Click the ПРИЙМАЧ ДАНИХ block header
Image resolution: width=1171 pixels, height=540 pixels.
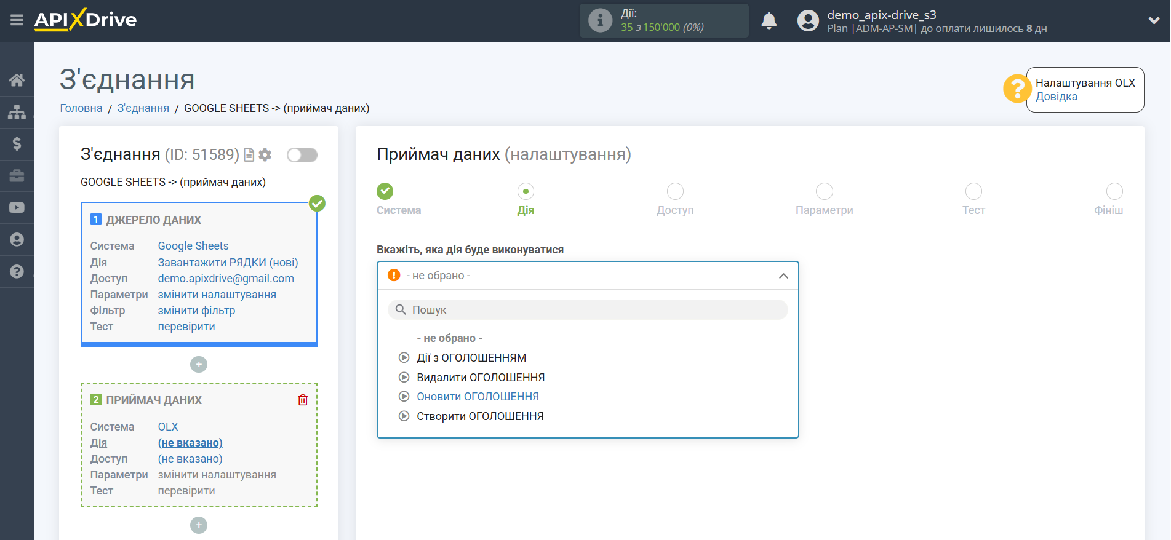(154, 400)
